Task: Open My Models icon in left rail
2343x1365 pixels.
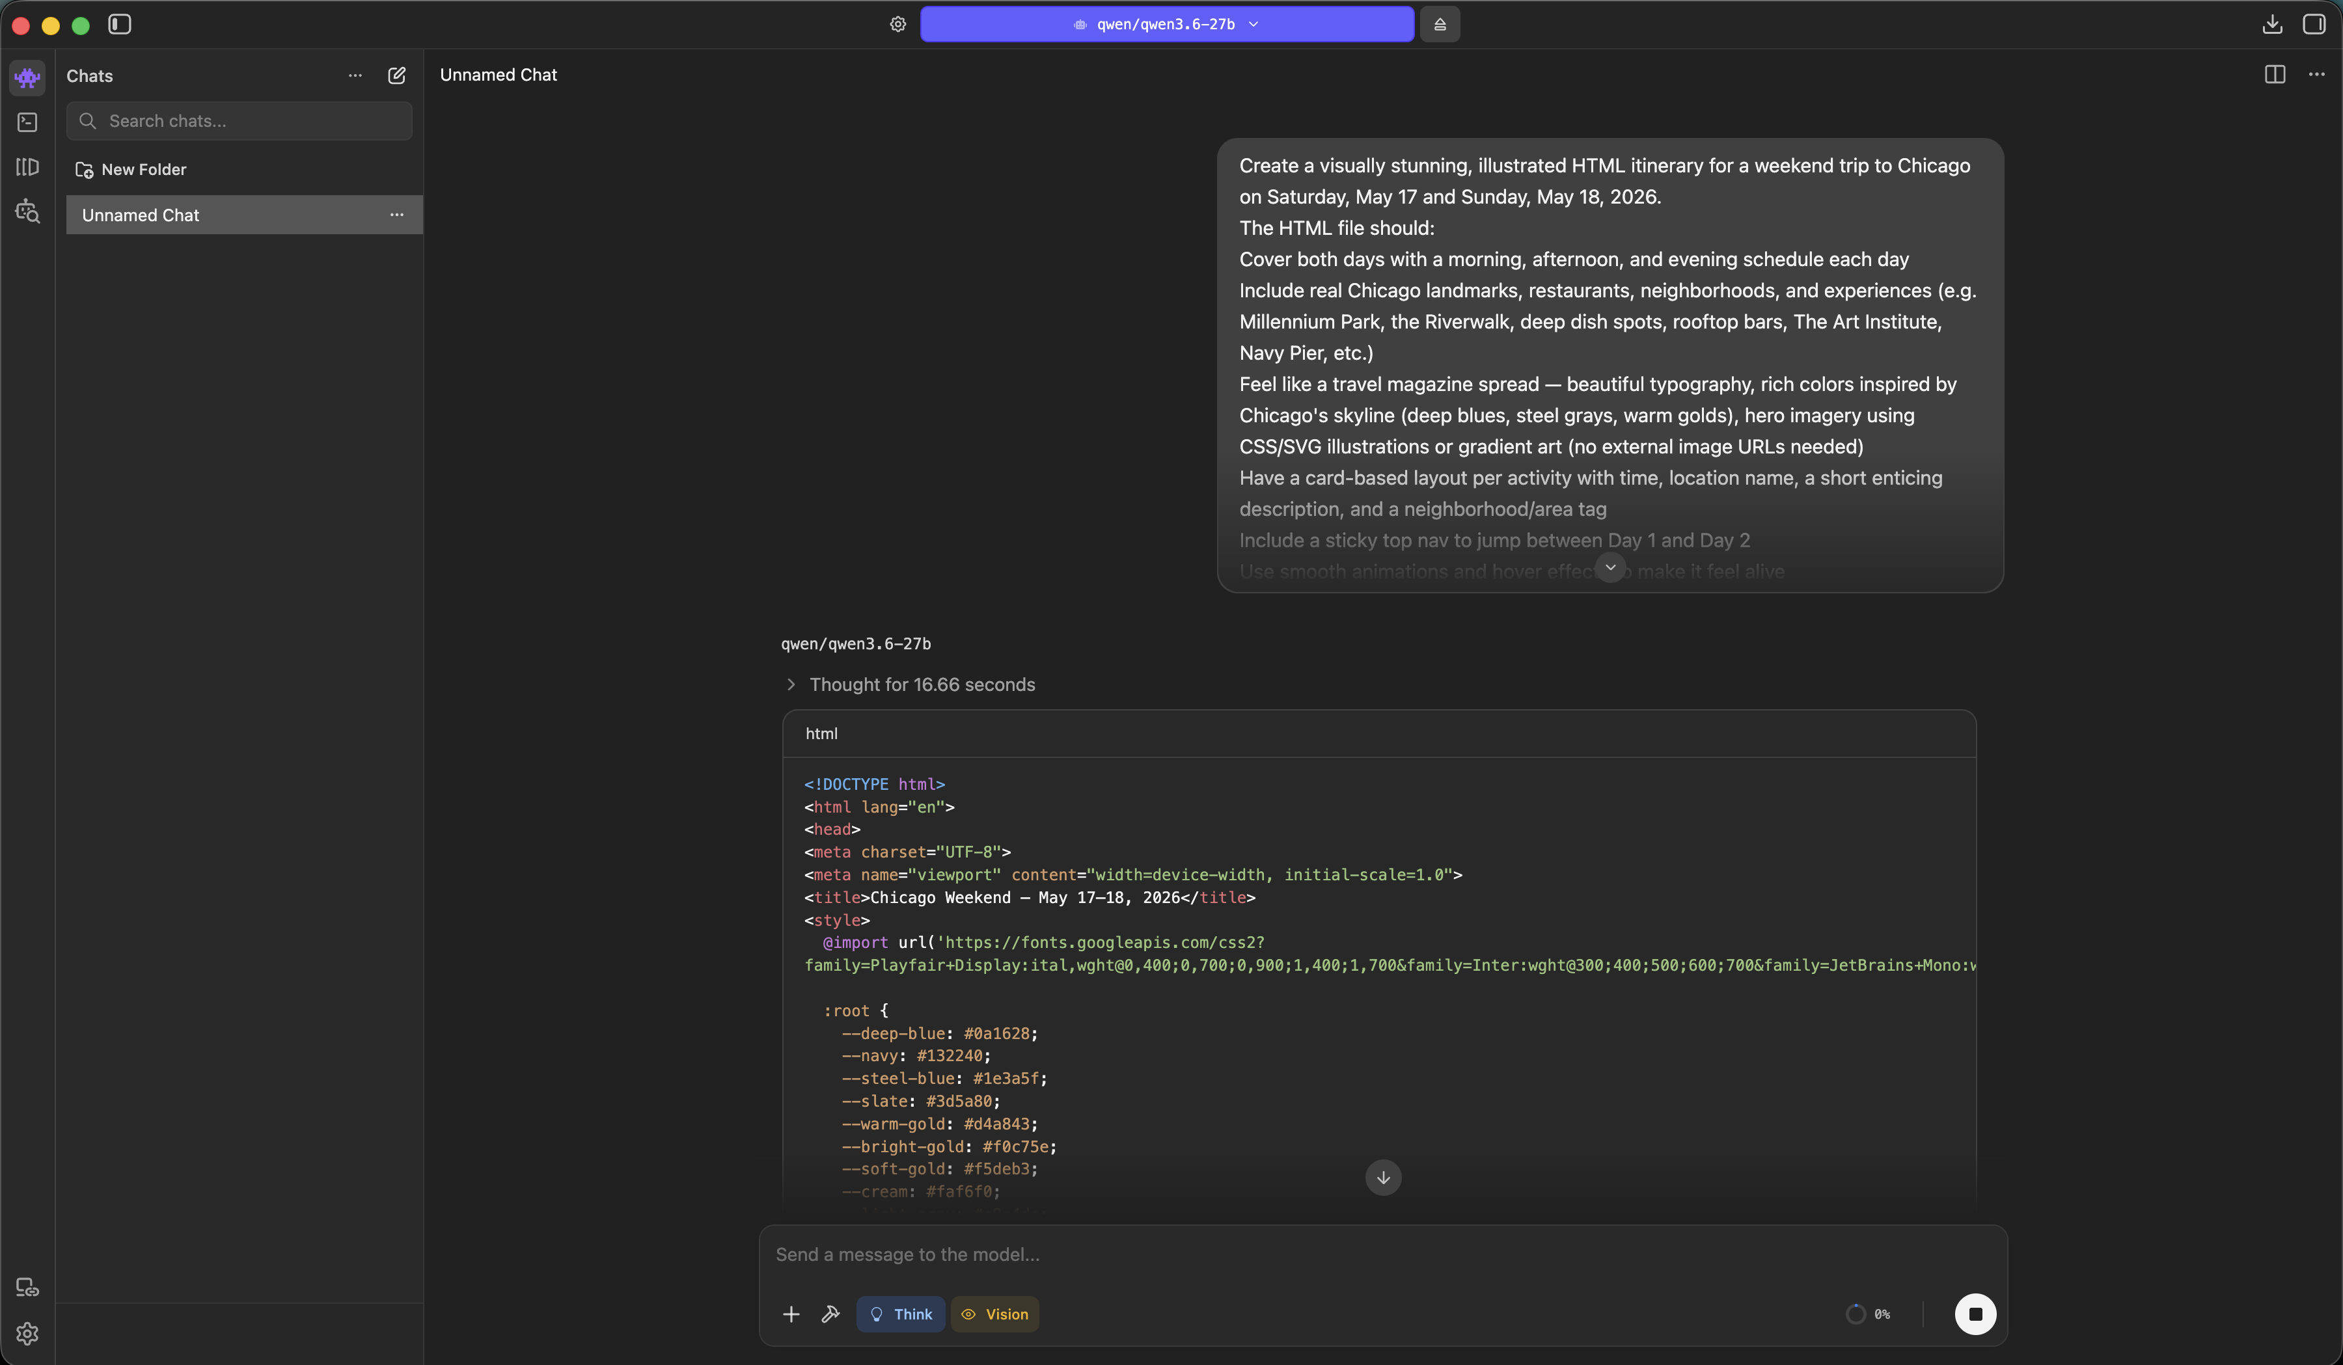Action: 27,167
